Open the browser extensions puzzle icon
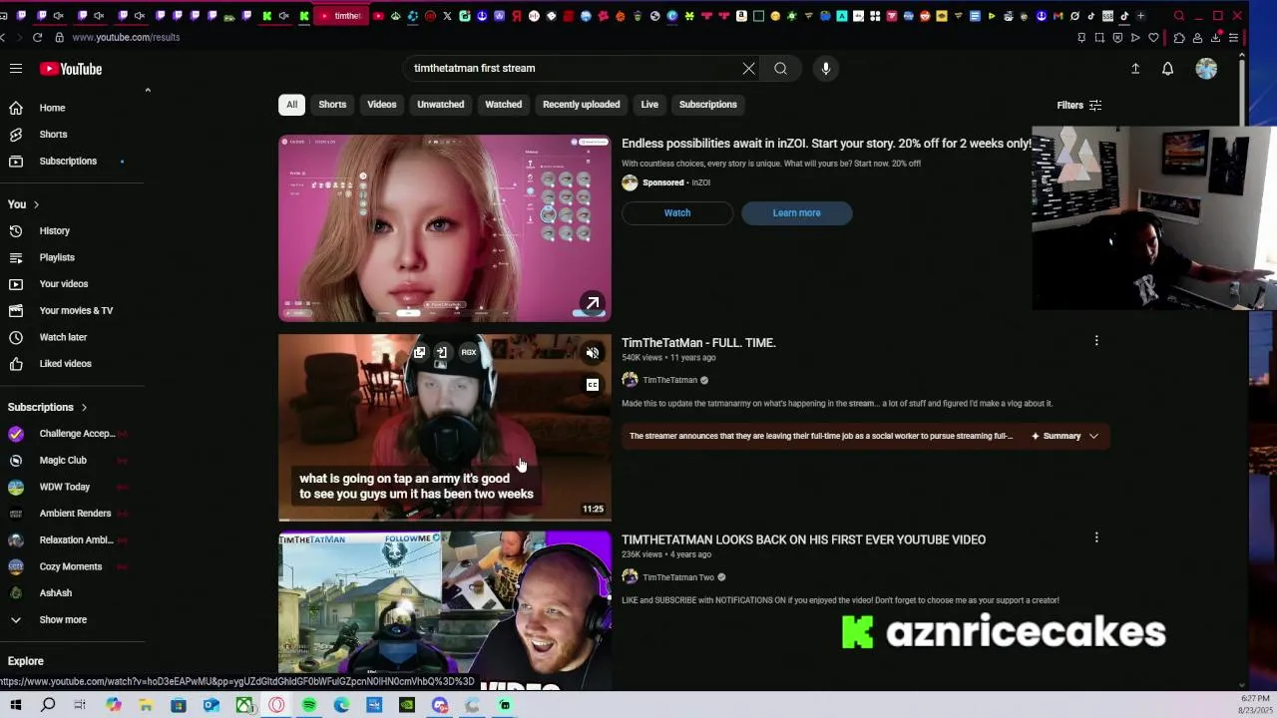The width and height of the screenshot is (1277, 718). [x=1179, y=38]
